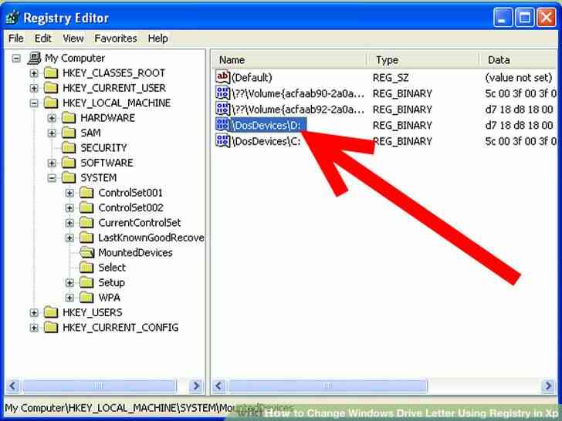
Task: Collapse the HKEY_LOCAL_MACHINE key
Action: point(34,103)
